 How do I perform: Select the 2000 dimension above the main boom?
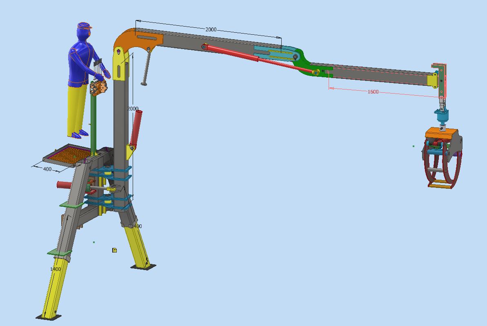211,29
